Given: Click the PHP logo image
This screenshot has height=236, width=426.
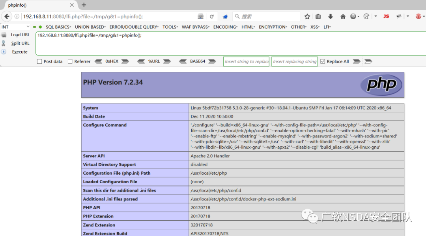Looking at the screenshot, I should 381,85.
